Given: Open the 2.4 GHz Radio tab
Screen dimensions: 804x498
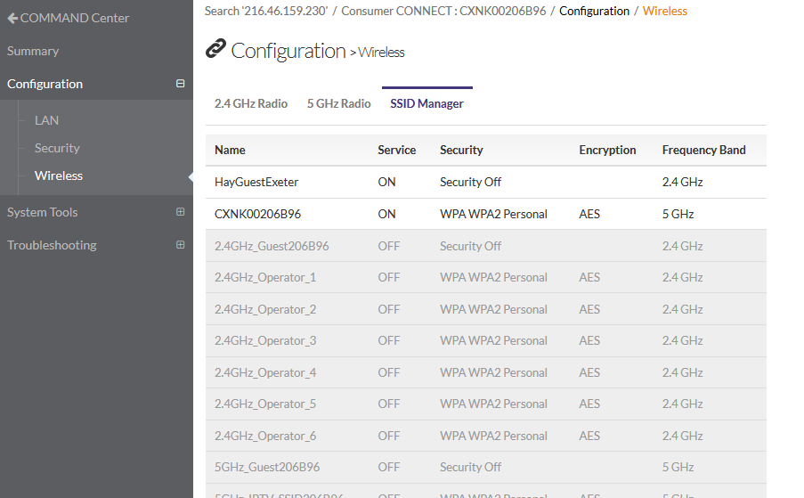Looking at the screenshot, I should pyautogui.click(x=250, y=103).
